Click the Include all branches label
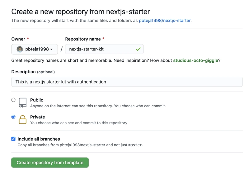 pos(39,139)
